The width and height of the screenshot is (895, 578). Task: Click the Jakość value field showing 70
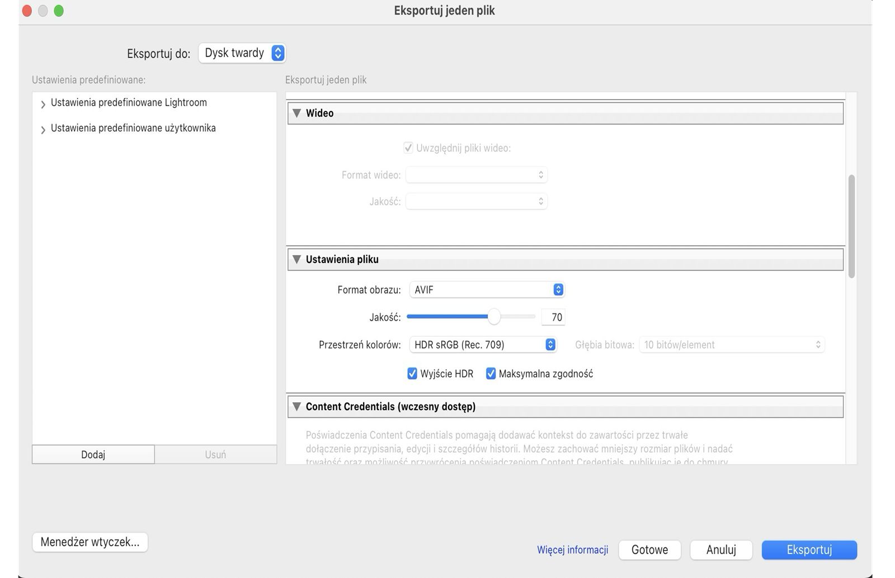553,317
